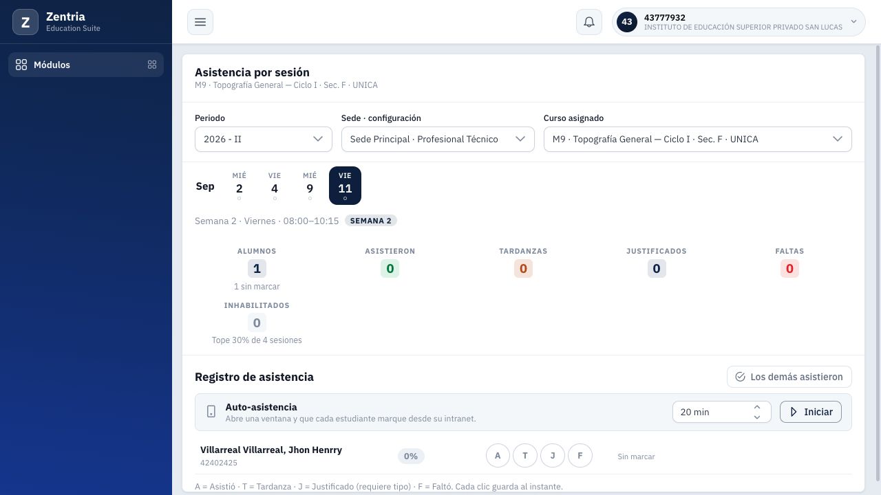The image size is (881, 495).
Task: Start auto-attendance with Iniciar button
Action: point(811,412)
